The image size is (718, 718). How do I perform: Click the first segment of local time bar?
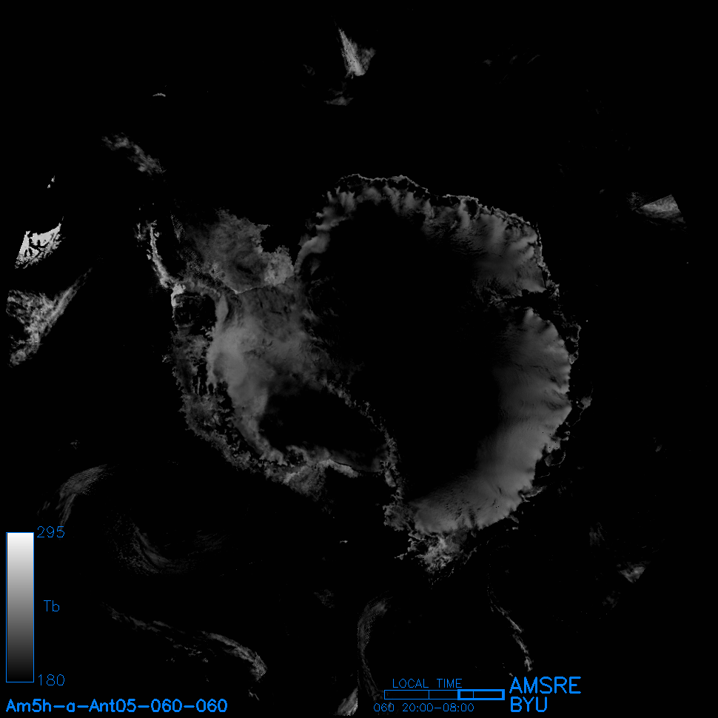(406, 694)
